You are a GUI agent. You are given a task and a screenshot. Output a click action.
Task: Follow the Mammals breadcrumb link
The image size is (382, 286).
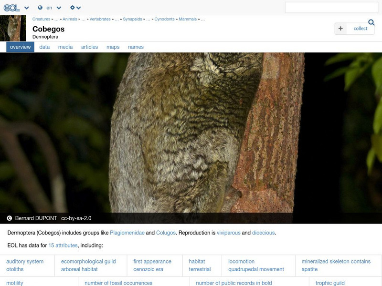pos(188,20)
